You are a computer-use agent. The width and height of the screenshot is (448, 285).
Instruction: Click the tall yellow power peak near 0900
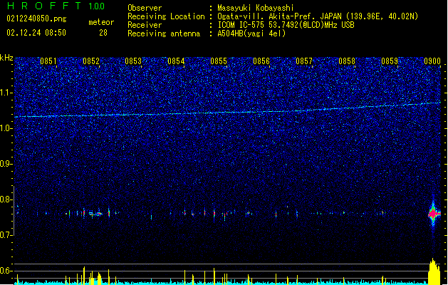434,271
